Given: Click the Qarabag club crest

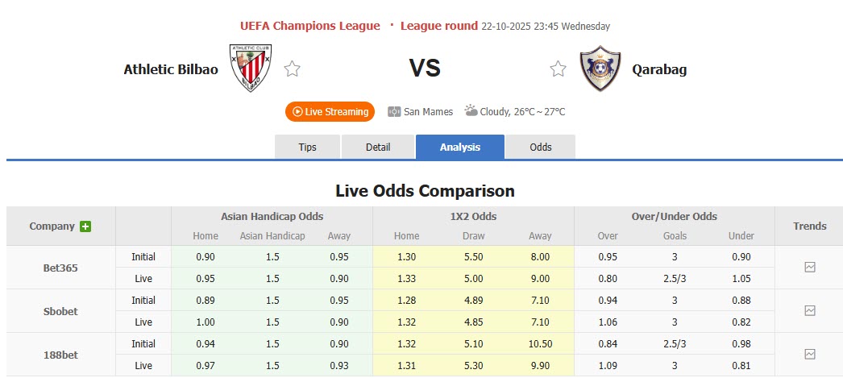Looking at the screenshot, I should coord(600,69).
